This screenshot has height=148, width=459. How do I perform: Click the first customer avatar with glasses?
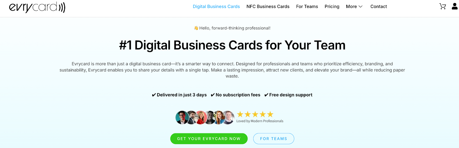(x=182, y=118)
